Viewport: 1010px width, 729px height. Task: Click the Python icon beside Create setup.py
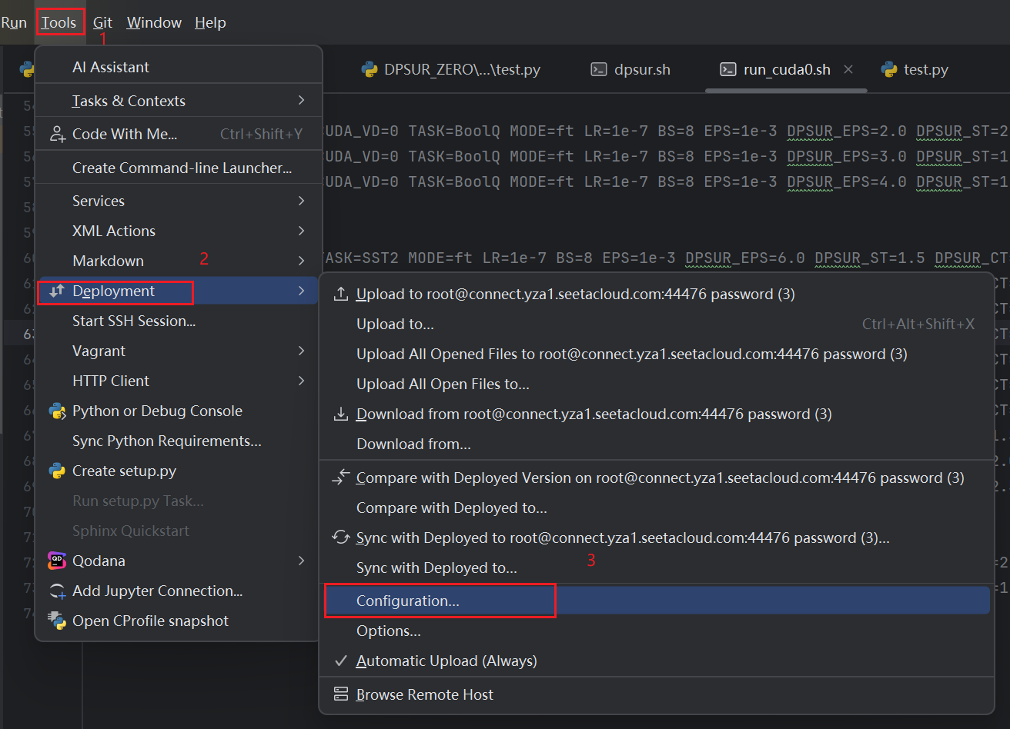point(57,471)
